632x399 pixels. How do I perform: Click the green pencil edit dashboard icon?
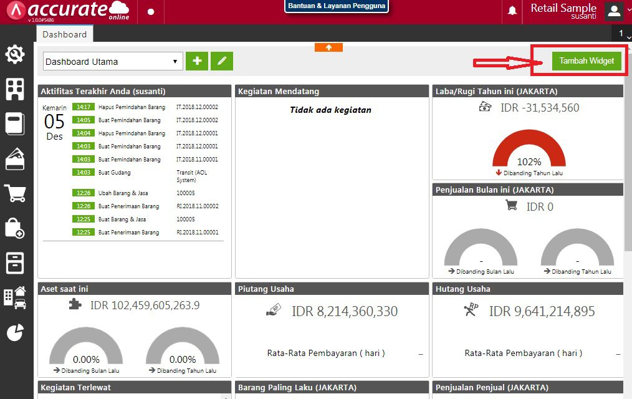[221, 61]
